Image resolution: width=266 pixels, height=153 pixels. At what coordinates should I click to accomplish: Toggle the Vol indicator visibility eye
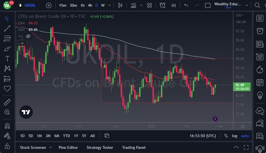28,36
